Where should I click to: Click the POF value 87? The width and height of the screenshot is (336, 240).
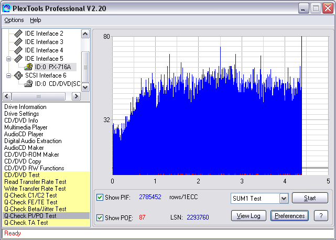point(142,217)
